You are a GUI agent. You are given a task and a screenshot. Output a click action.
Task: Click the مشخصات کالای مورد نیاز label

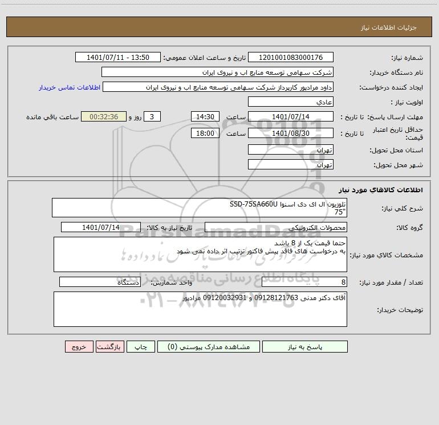click(x=387, y=255)
